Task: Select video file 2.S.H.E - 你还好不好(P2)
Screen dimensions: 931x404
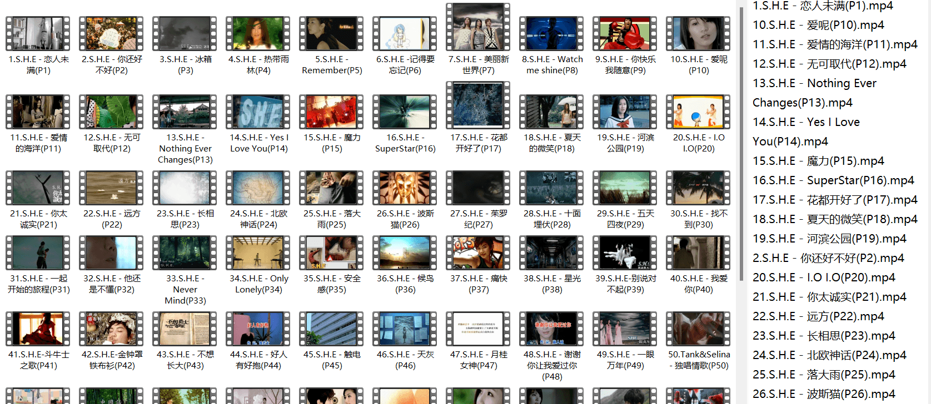Action: (111, 33)
